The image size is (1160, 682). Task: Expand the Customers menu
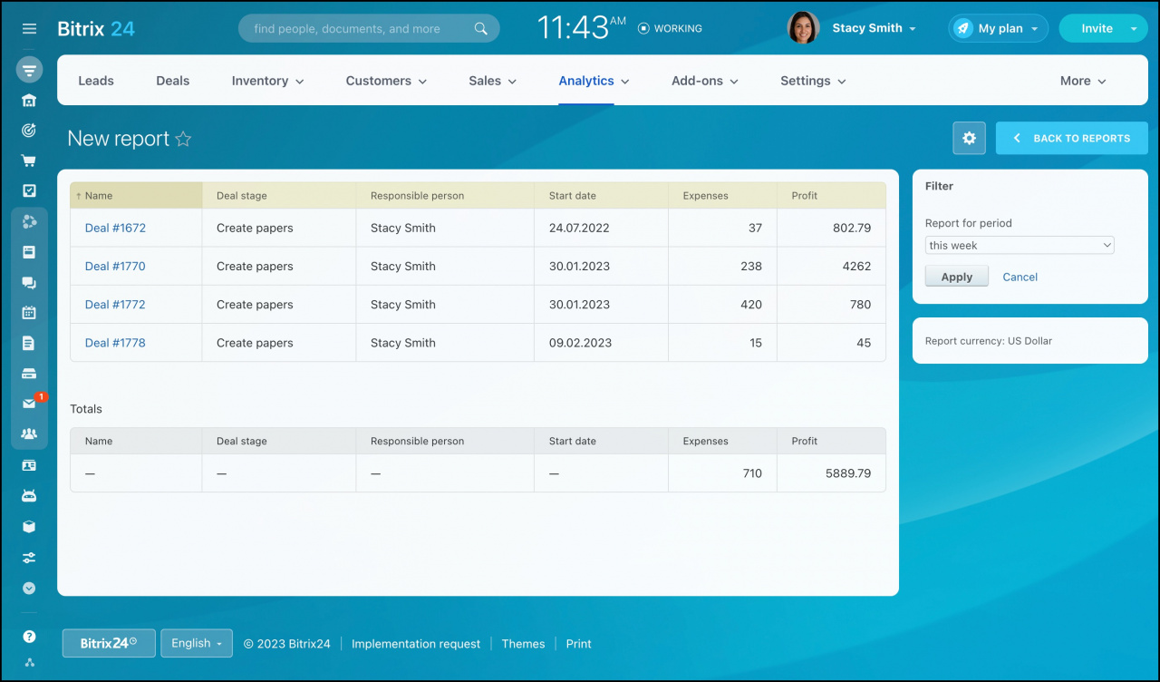coord(386,81)
